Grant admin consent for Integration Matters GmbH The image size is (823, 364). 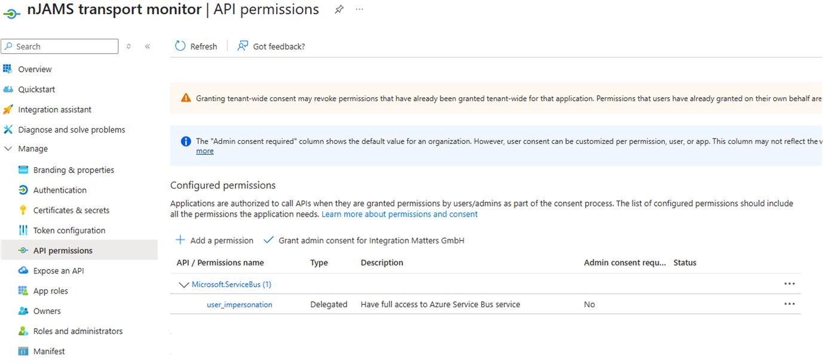point(371,240)
